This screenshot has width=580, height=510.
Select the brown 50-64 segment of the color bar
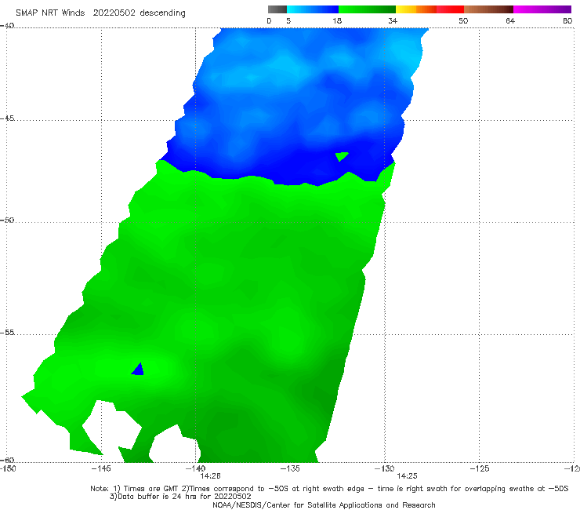(488, 9)
